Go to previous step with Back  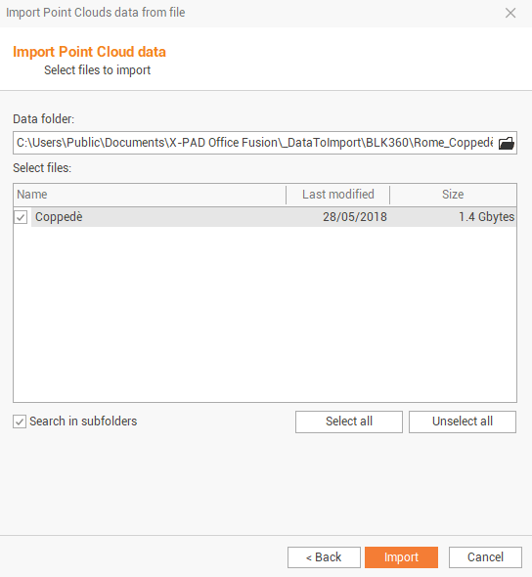click(324, 557)
